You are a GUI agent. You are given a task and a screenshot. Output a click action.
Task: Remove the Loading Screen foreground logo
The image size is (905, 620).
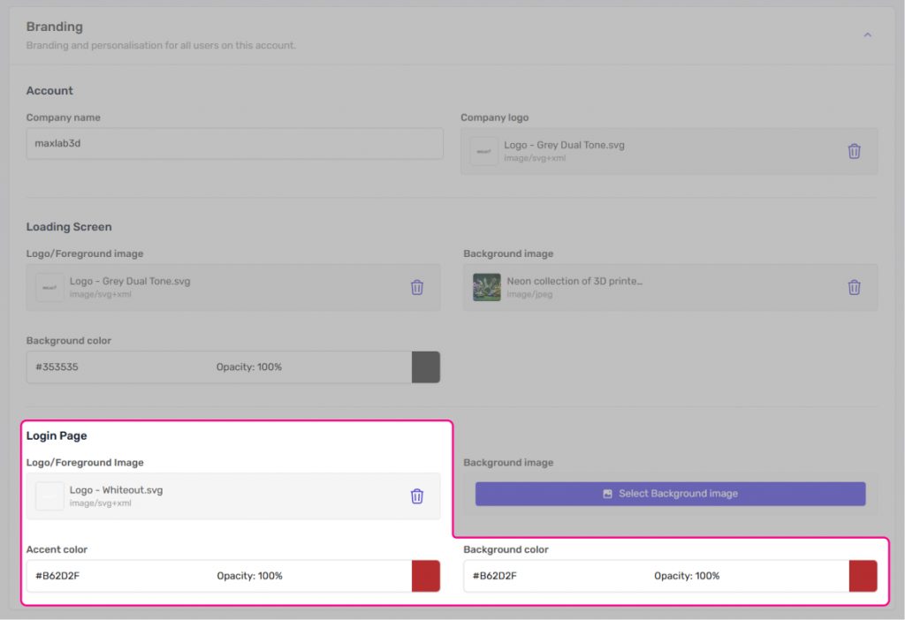417,287
